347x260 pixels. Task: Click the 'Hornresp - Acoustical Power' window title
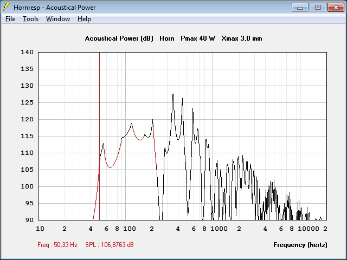54,8
